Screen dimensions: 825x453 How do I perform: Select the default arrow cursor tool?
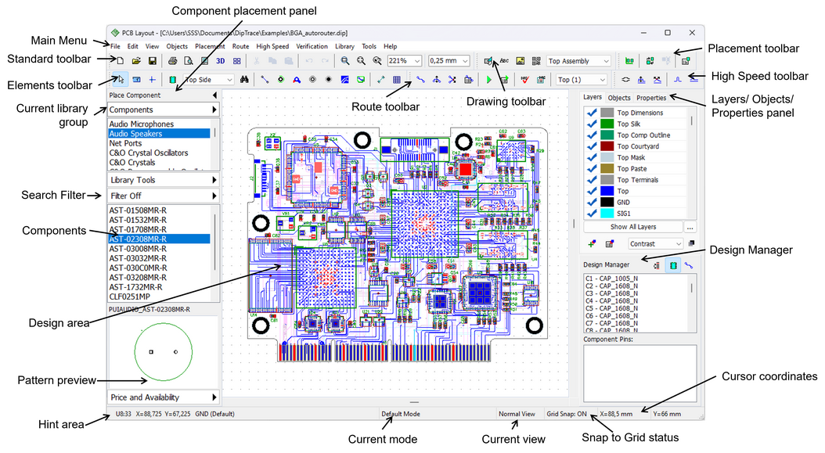click(x=121, y=80)
